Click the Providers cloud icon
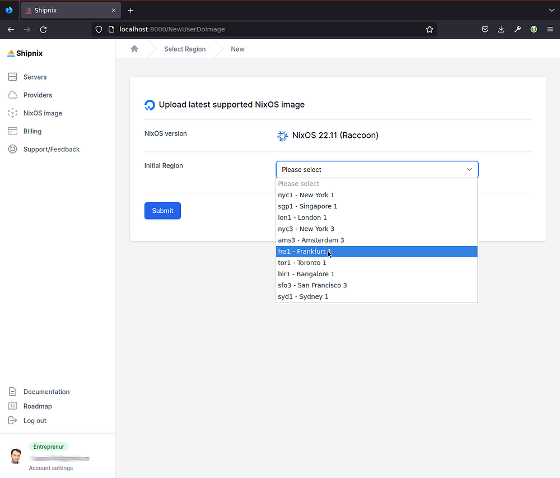Screen dimensions: 560x478 12,95
